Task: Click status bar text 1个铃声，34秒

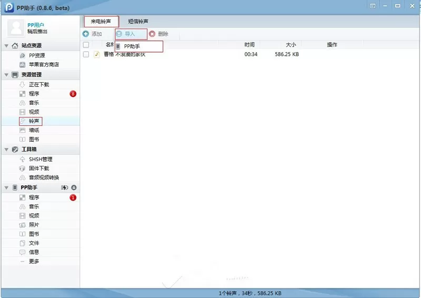Action: pos(236,293)
